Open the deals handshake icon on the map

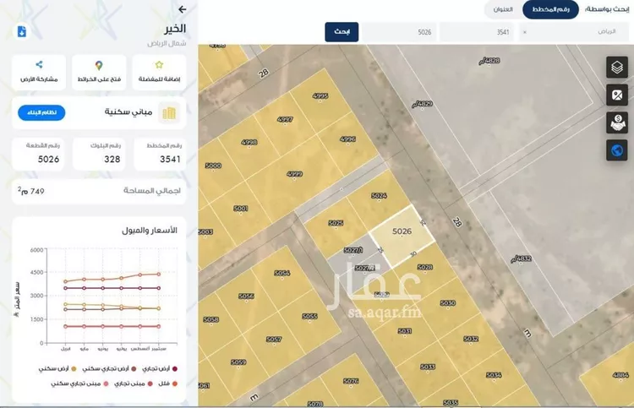click(617, 122)
